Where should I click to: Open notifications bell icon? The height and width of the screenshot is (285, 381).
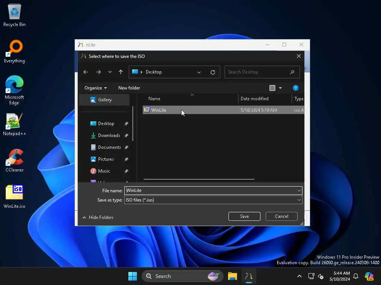(x=356, y=276)
